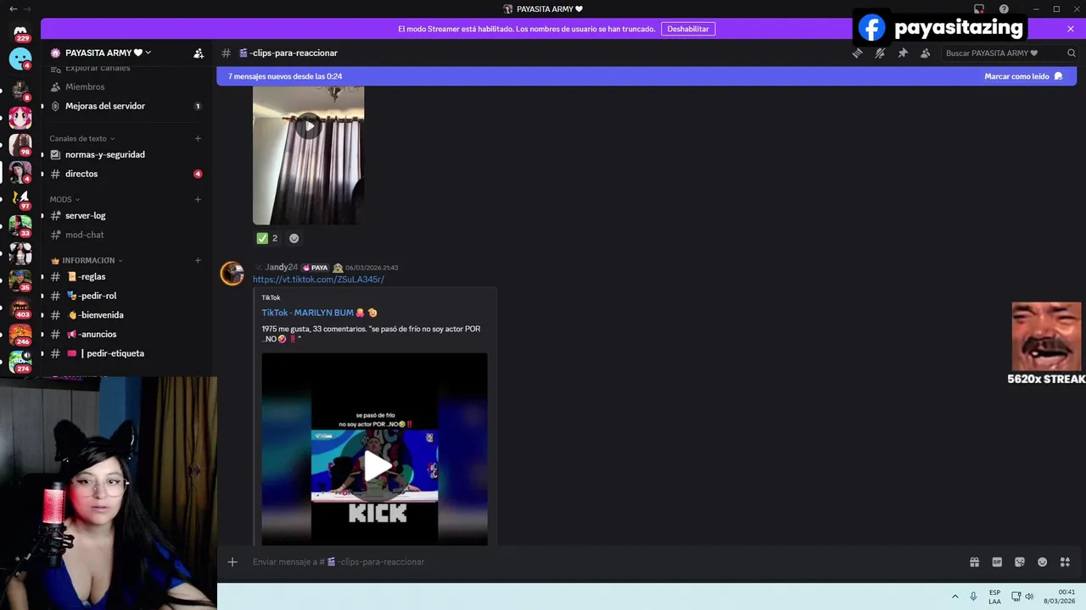Click Deshabilitar streamer mode button
This screenshot has height=610, width=1086.
[688, 29]
